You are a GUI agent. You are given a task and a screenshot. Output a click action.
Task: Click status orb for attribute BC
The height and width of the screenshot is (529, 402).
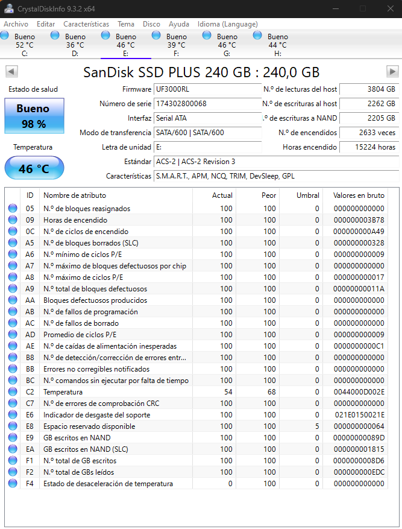click(x=13, y=380)
